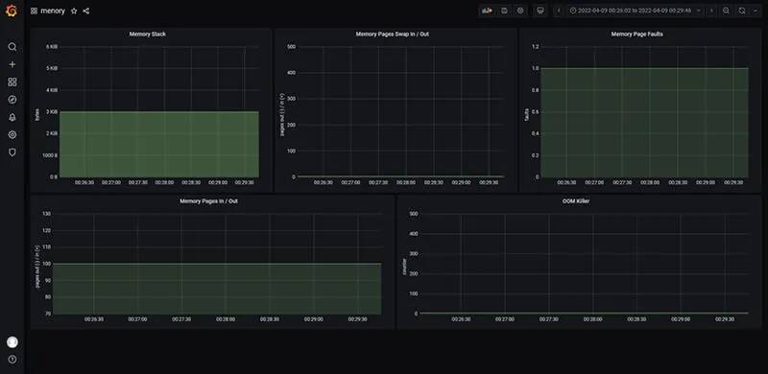Open the Memory Stack panel title menu
Viewport: 768px width, 374px height.
coord(148,35)
